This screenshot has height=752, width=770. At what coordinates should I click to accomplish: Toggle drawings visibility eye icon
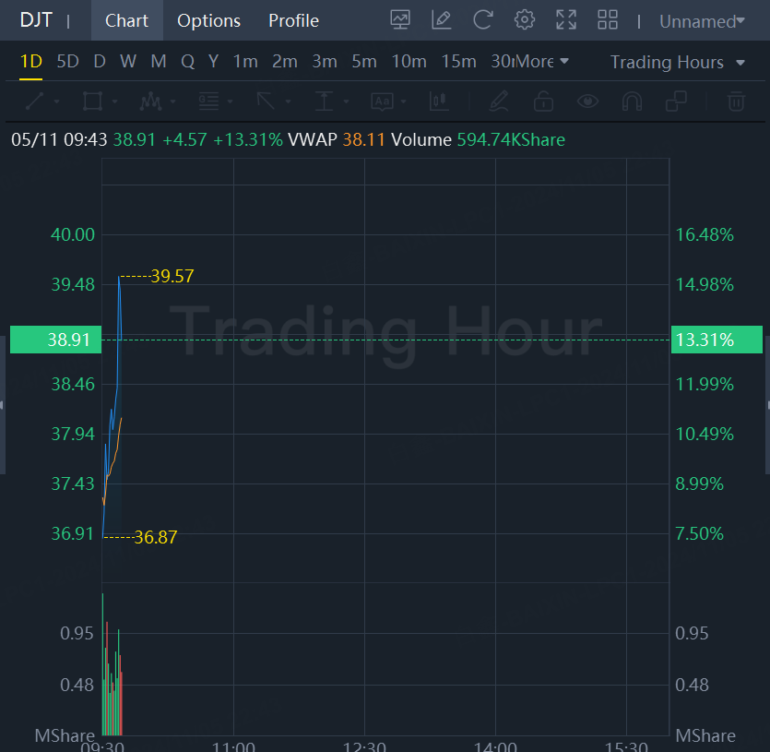[587, 101]
